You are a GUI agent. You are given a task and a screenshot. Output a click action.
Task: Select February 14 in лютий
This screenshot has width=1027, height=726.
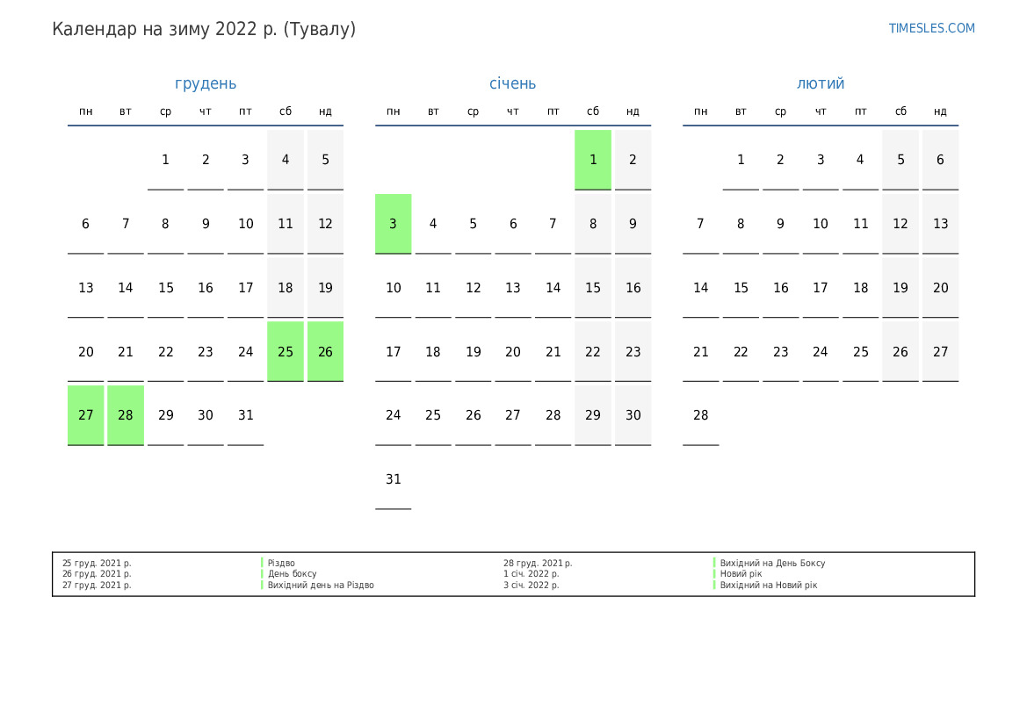701,287
